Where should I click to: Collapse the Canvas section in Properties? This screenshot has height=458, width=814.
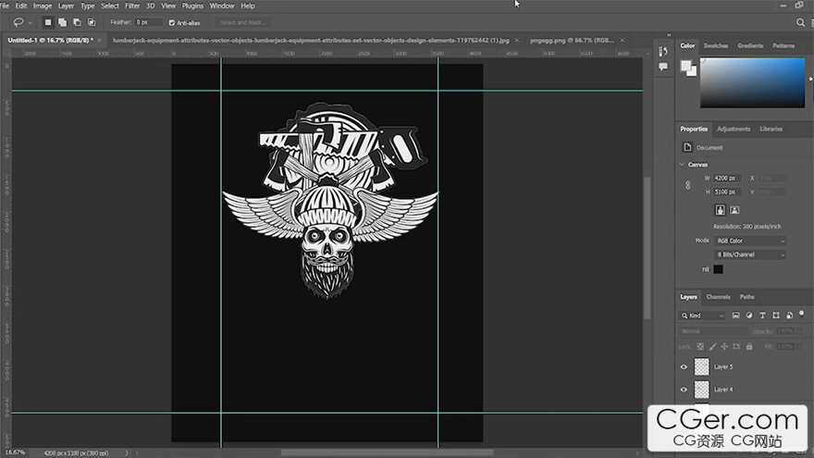(683, 165)
